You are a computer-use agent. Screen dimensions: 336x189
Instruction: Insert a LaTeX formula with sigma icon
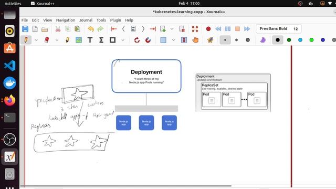pyautogui.click(x=101, y=40)
